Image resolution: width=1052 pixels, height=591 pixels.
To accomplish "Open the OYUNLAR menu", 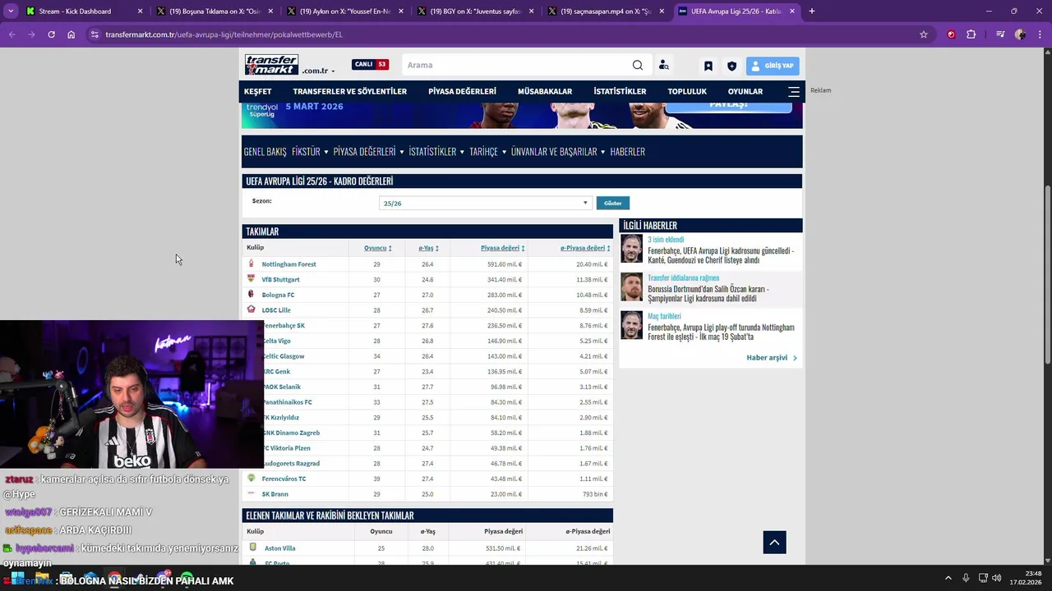I will [x=745, y=91].
